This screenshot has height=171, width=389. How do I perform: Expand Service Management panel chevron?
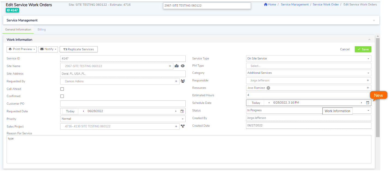click(374, 20)
